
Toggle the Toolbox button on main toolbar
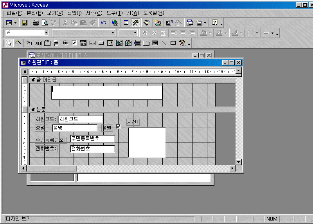click(x=135, y=23)
